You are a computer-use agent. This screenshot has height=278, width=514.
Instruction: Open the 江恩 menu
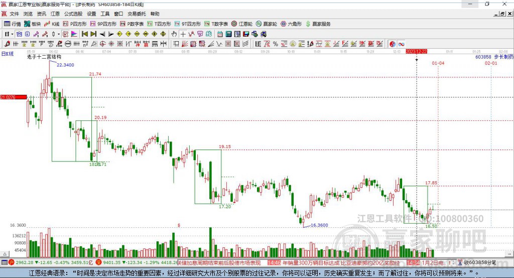click(x=55, y=14)
